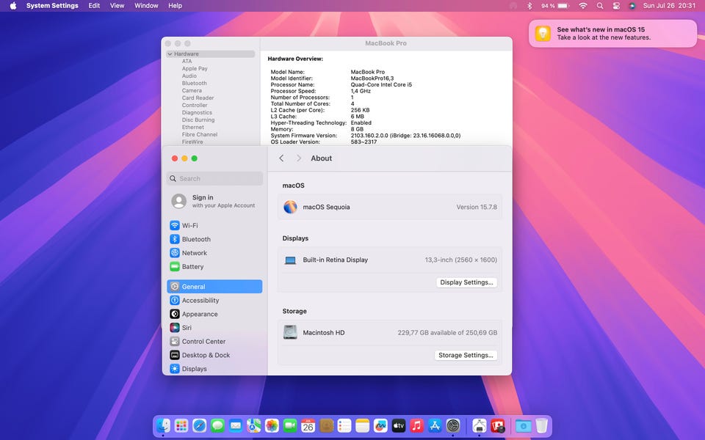Launch Safari from the Dock

pos(199,425)
